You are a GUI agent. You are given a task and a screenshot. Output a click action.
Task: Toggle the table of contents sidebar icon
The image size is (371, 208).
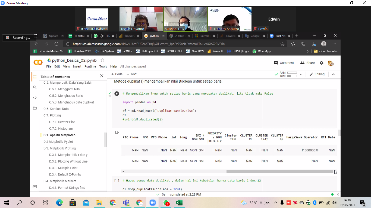coord(35,77)
